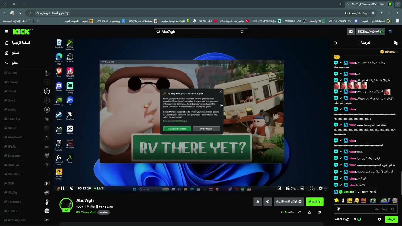
Task: Click the Get KICKs button
Action: click(371, 32)
